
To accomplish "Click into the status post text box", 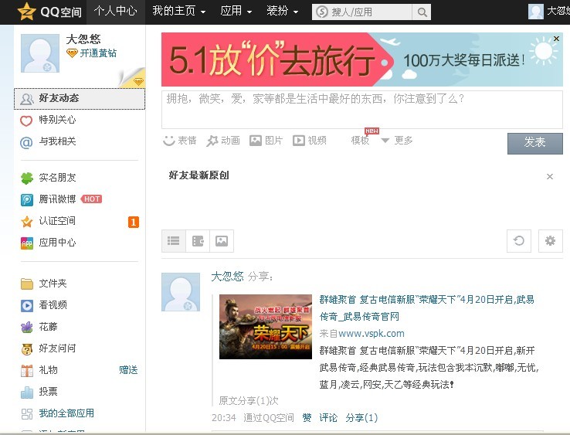I will pyautogui.click(x=361, y=110).
